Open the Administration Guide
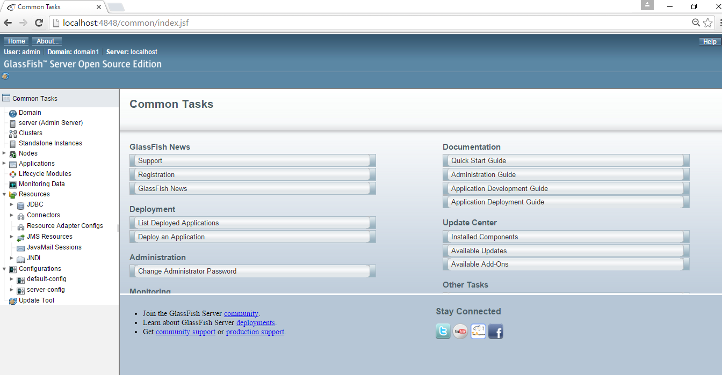This screenshot has width=722, height=375. 566,175
